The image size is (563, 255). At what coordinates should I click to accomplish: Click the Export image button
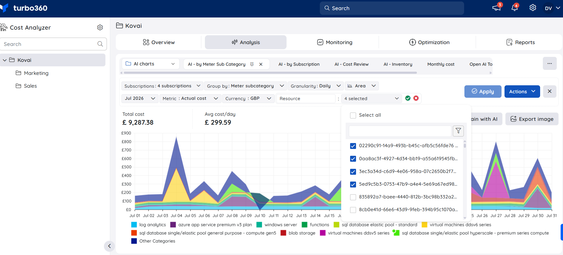point(532,119)
